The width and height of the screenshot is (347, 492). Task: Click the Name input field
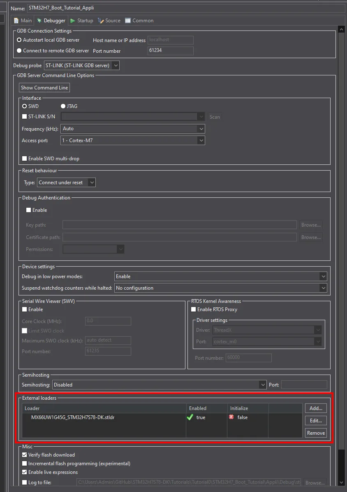point(186,8)
